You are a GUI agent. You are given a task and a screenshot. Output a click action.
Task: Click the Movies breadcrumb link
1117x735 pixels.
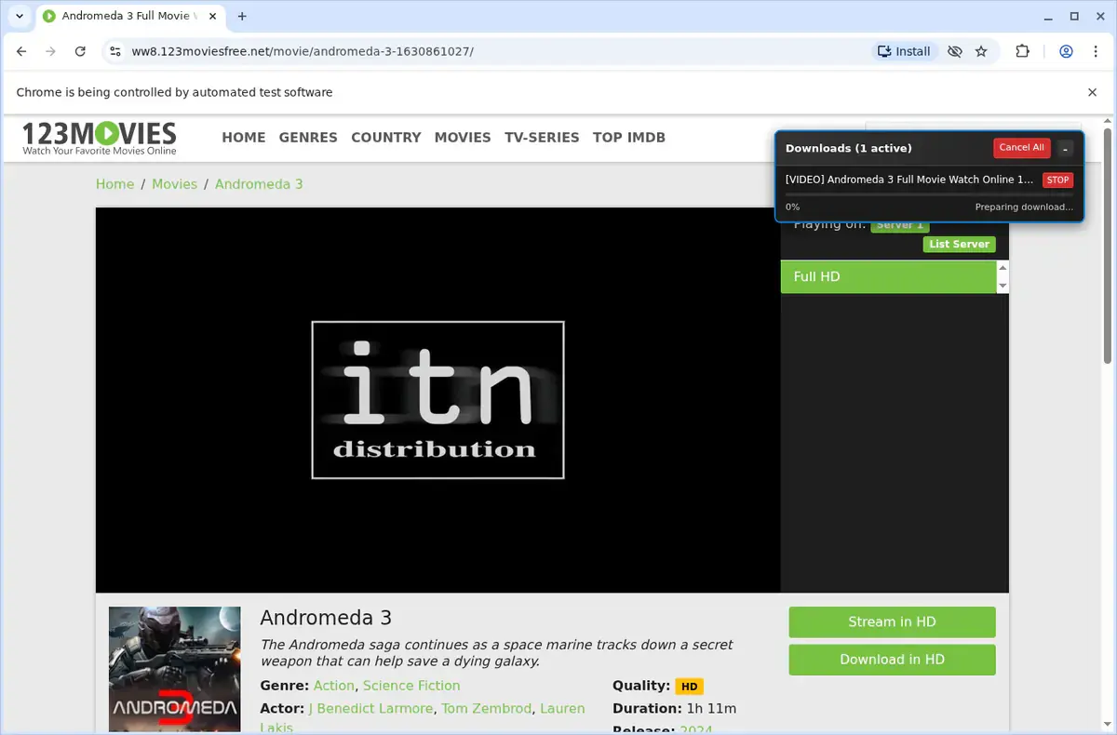175,184
